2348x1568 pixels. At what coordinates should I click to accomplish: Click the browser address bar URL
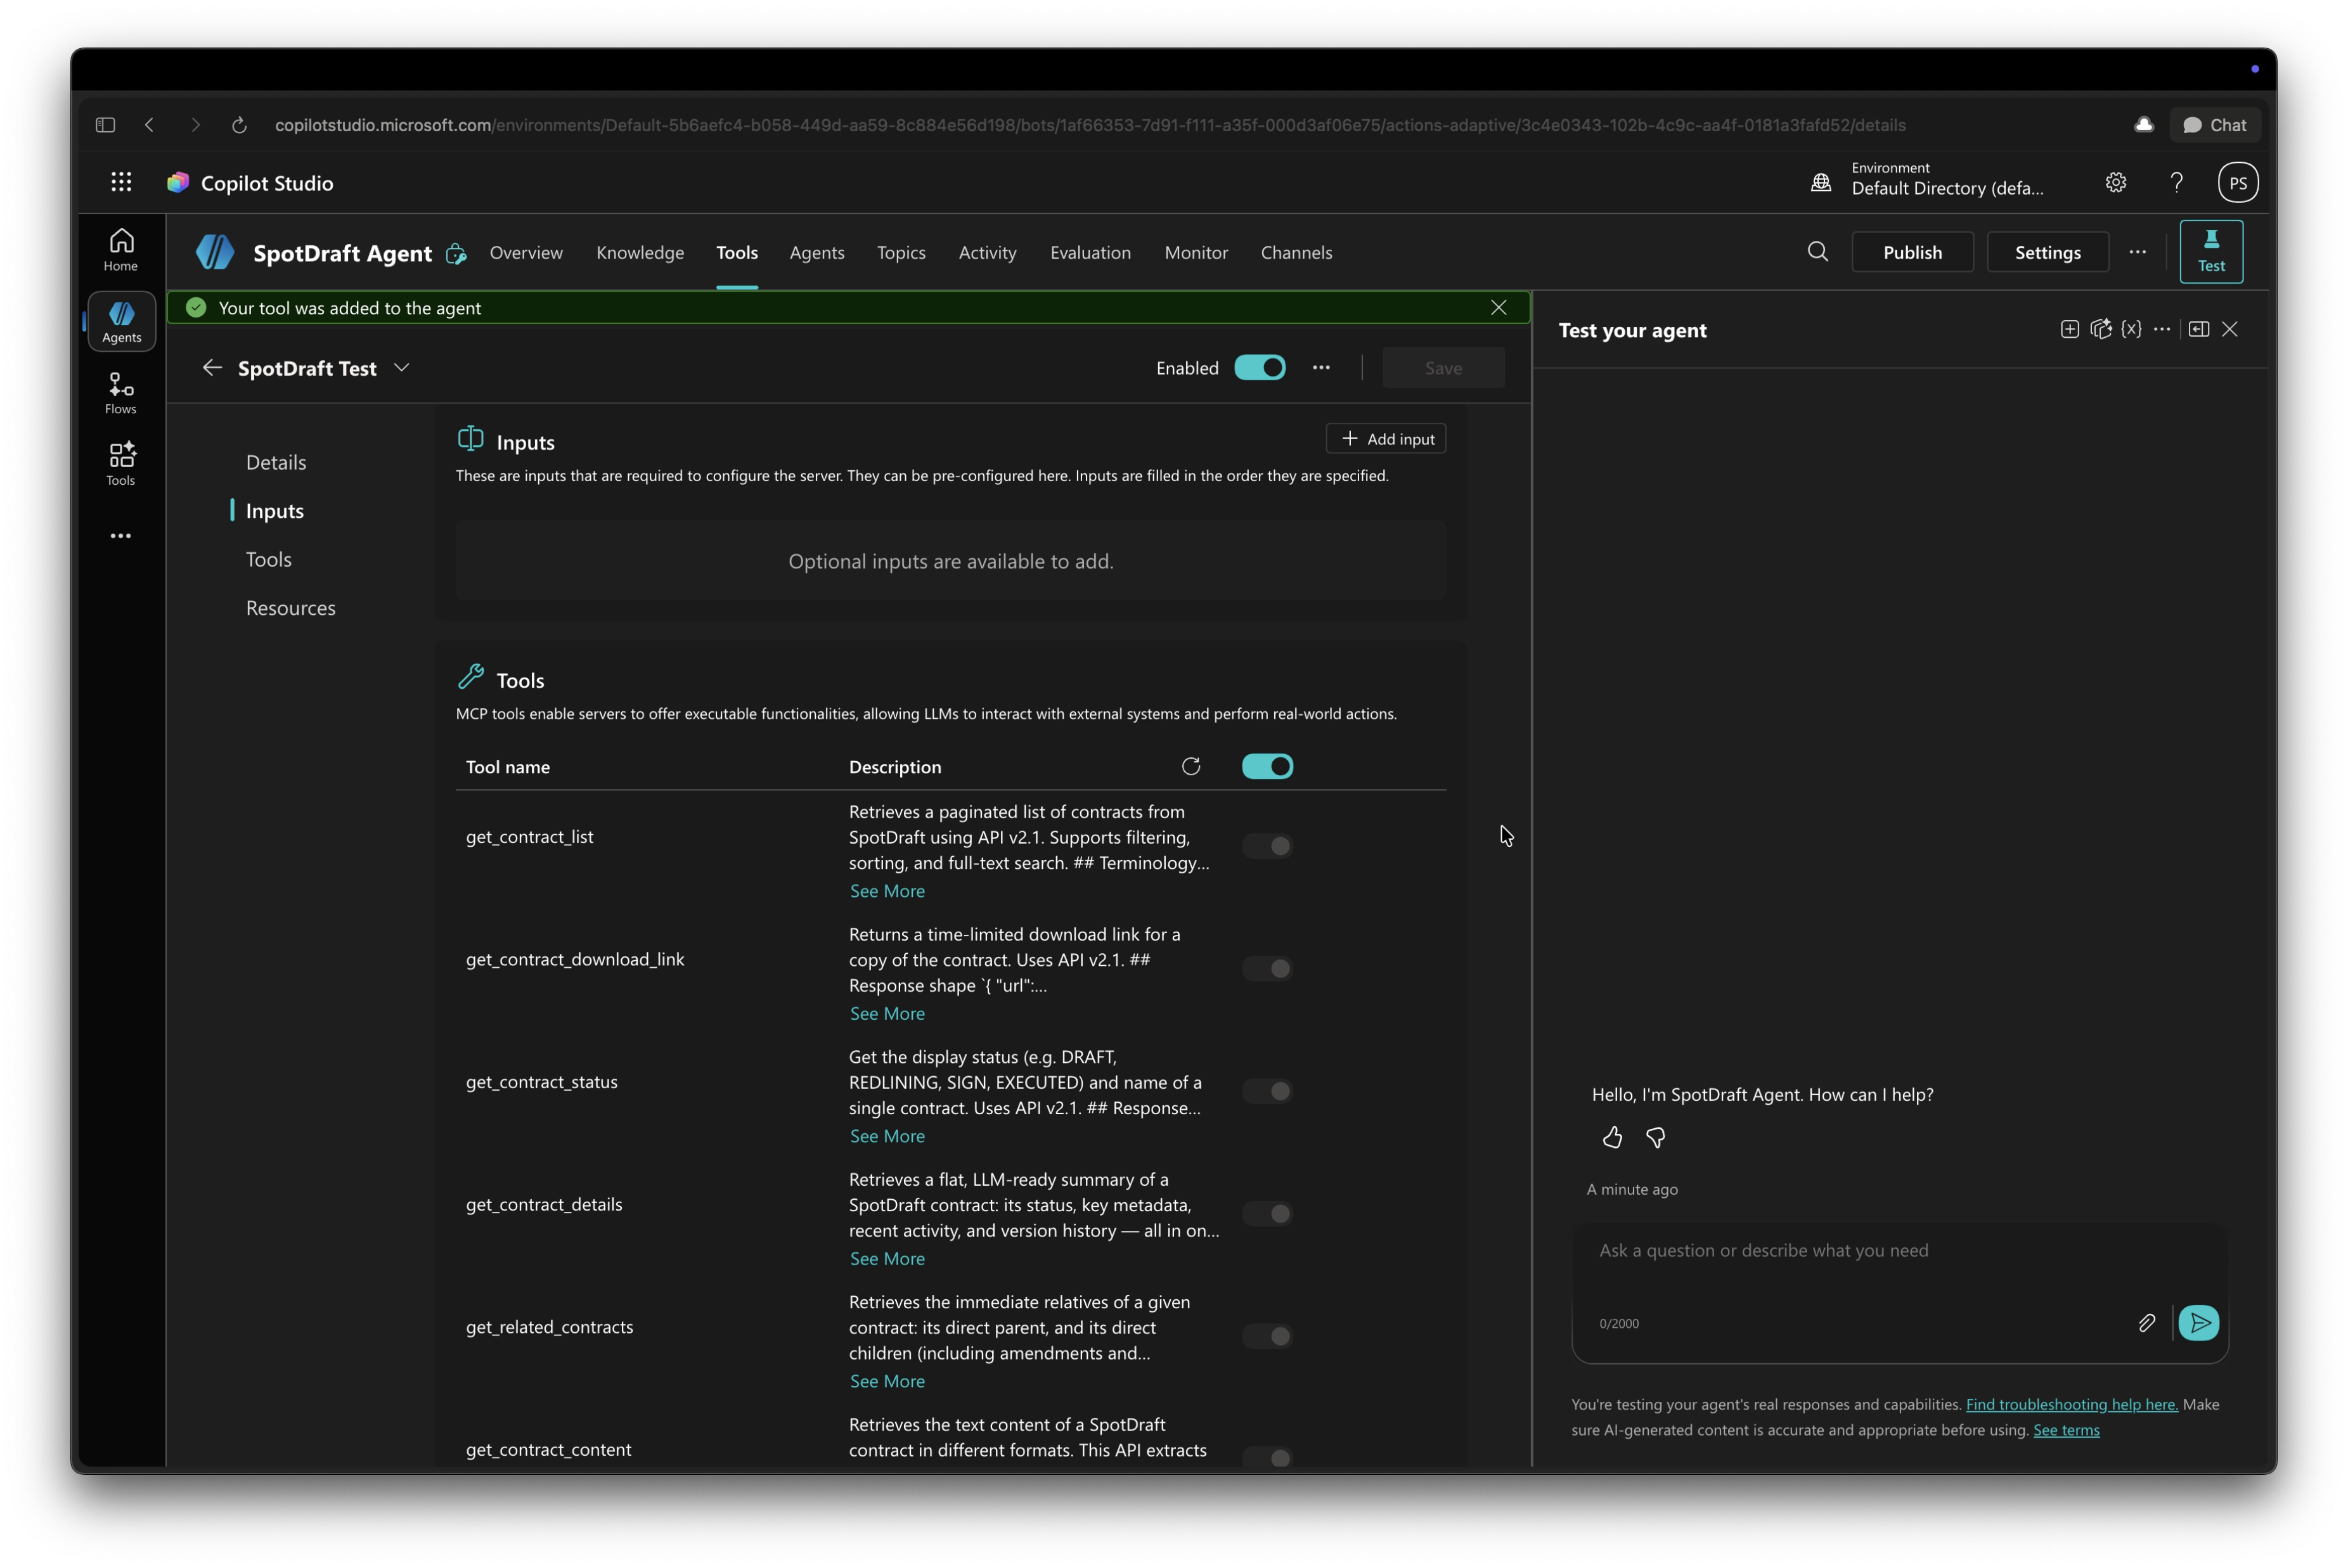1090,125
